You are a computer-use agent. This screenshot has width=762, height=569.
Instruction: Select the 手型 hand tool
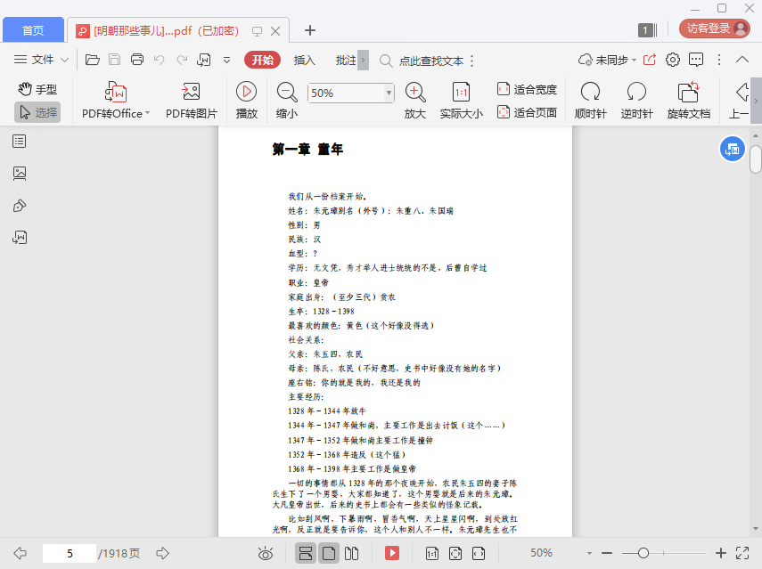(37, 89)
